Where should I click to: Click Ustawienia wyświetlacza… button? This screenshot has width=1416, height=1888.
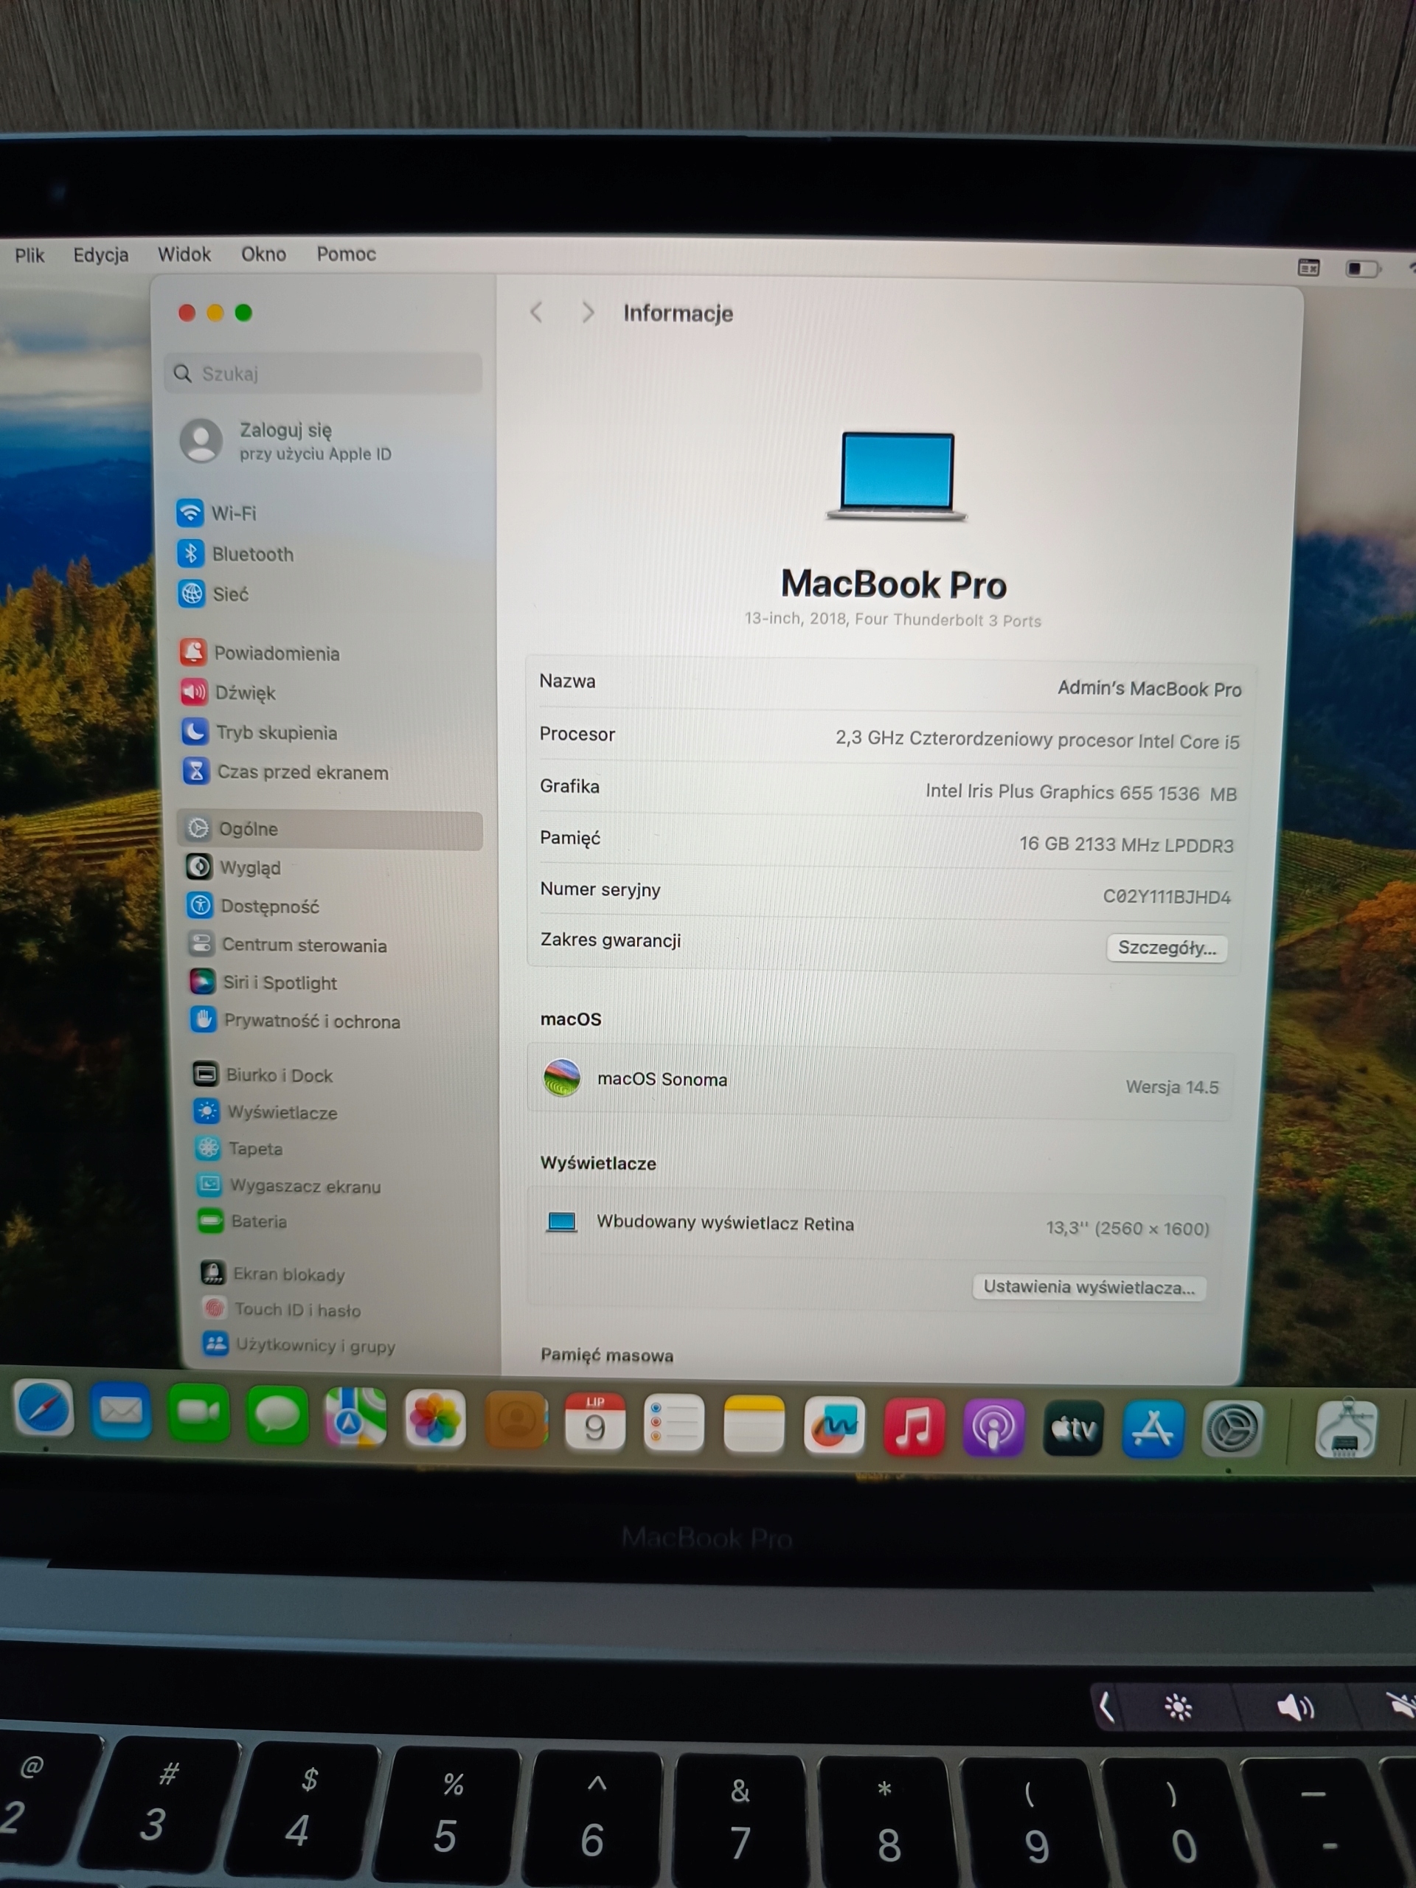pos(1089,1287)
